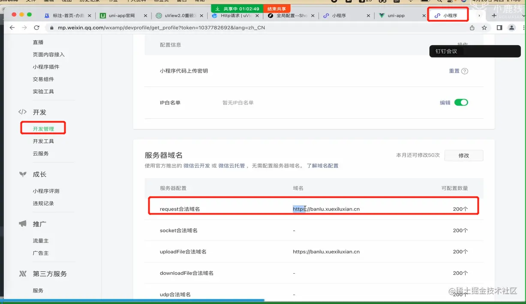Image resolution: width=526 pixels, height=304 pixels.
Task: Open 开发工具 in the sidebar
Action: 43,141
